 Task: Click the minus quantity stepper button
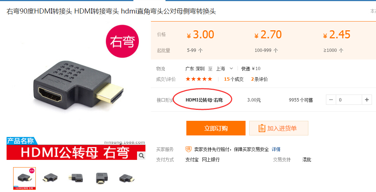[x=331, y=100]
